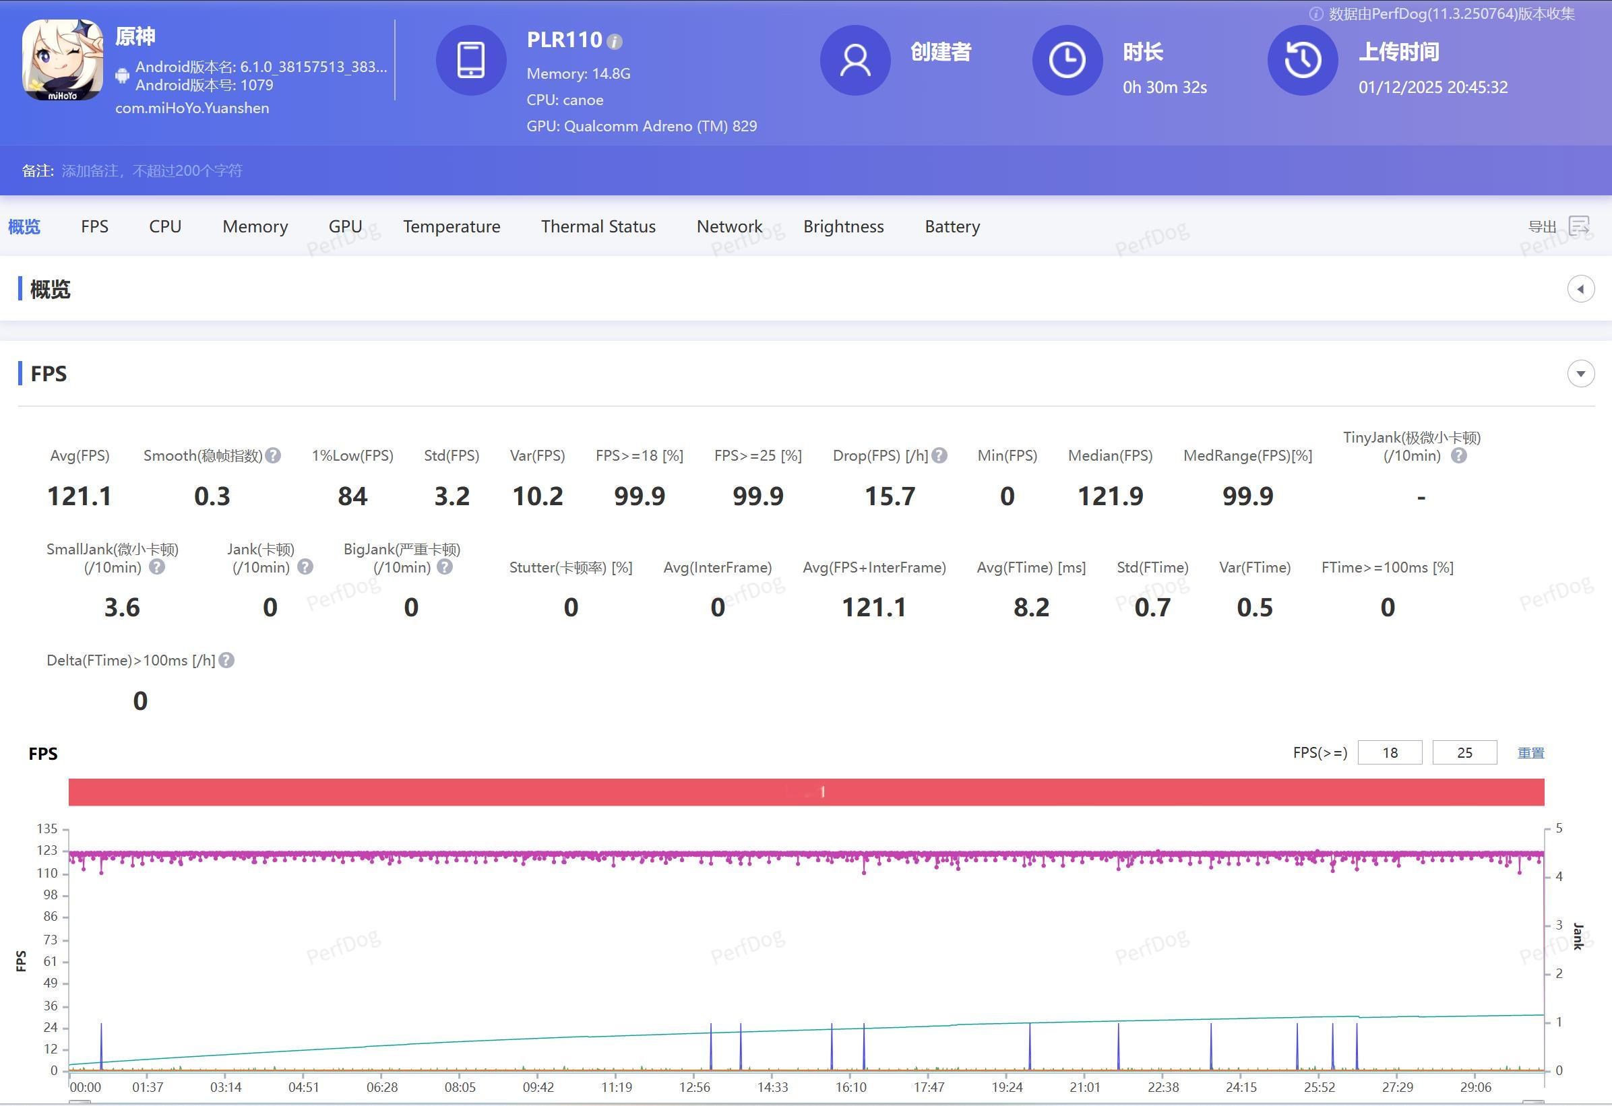Click the Delta(FTime) help question icon
The height and width of the screenshot is (1106, 1612).
[x=226, y=660]
